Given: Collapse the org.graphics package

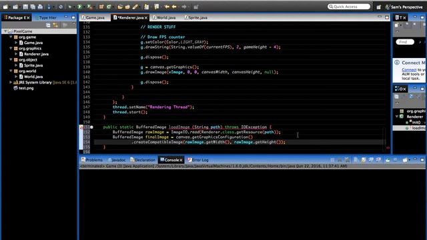Looking at the screenshot, I should point(11,49).
